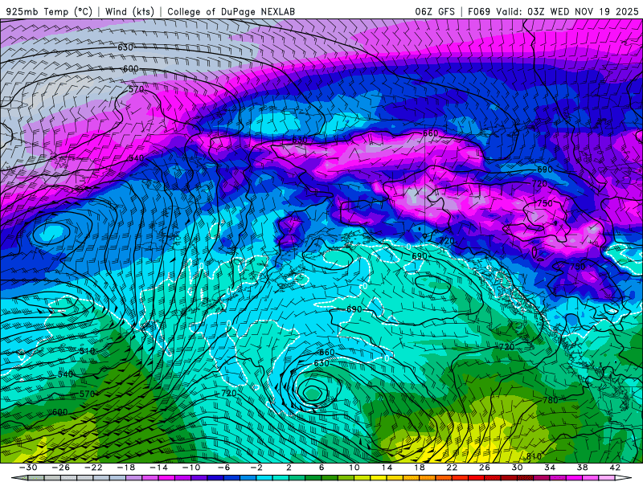Click 'College of DuPage NEXLAB' header text
This screenshot has width=643, height=482.
[x=231, y=12]
